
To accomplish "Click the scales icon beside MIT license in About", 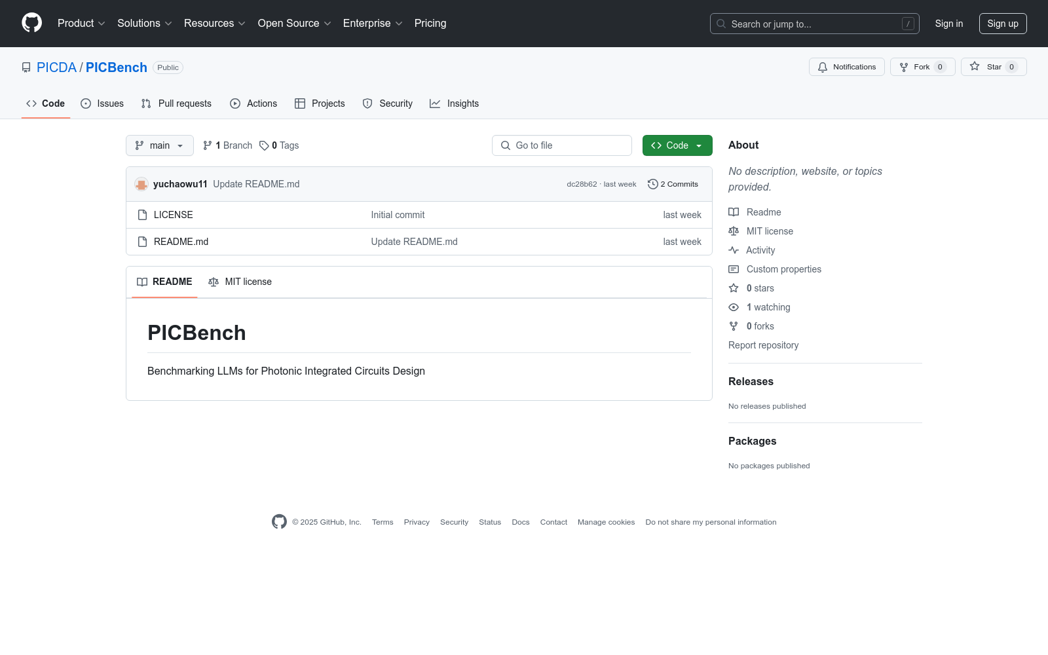I will coord(734,231).
